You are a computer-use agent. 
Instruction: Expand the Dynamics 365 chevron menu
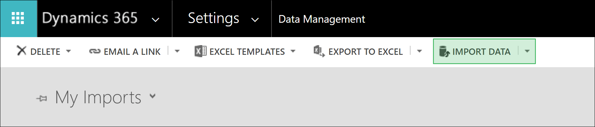pos(155,20)
